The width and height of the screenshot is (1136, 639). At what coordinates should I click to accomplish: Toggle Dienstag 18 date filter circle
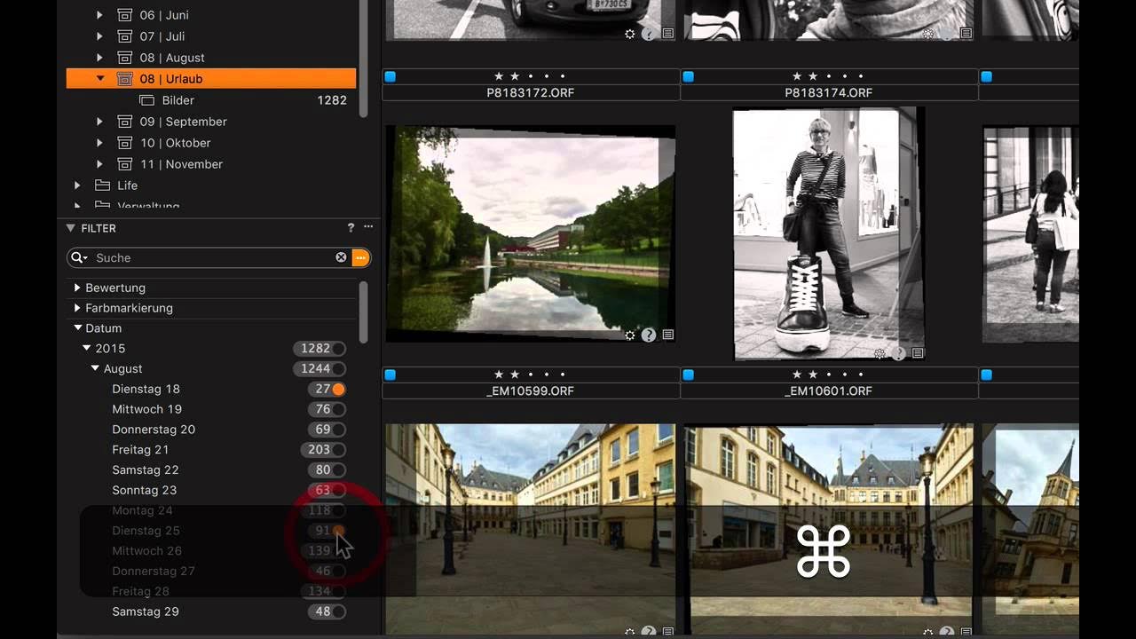click(x=339, y=389)
